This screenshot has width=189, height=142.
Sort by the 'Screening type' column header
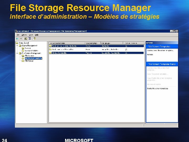coord(93,43)
